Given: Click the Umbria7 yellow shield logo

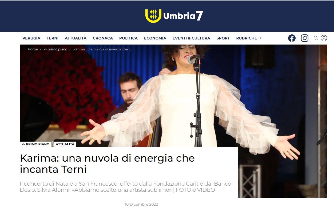Looking at the screenshot, I should click(x=153, y=16).
